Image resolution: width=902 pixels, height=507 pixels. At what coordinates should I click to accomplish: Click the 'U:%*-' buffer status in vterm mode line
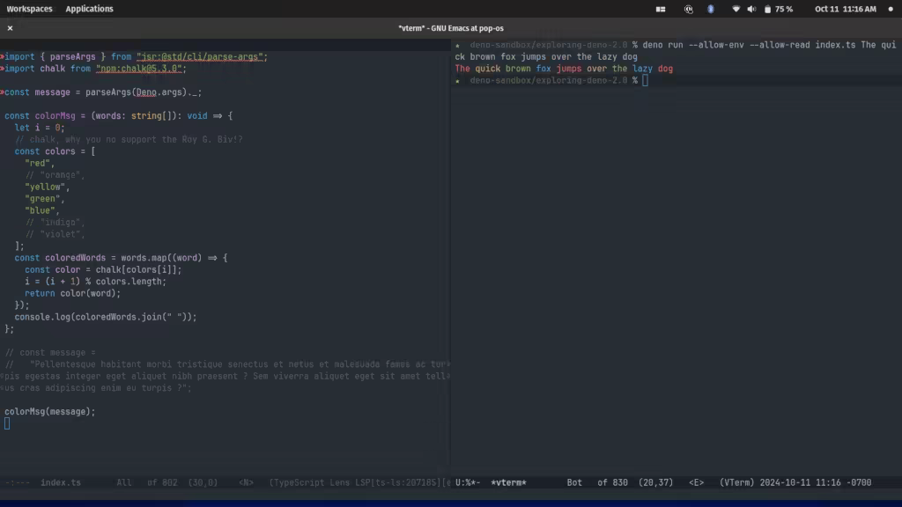pyautogui.click(x=468, y=482)
